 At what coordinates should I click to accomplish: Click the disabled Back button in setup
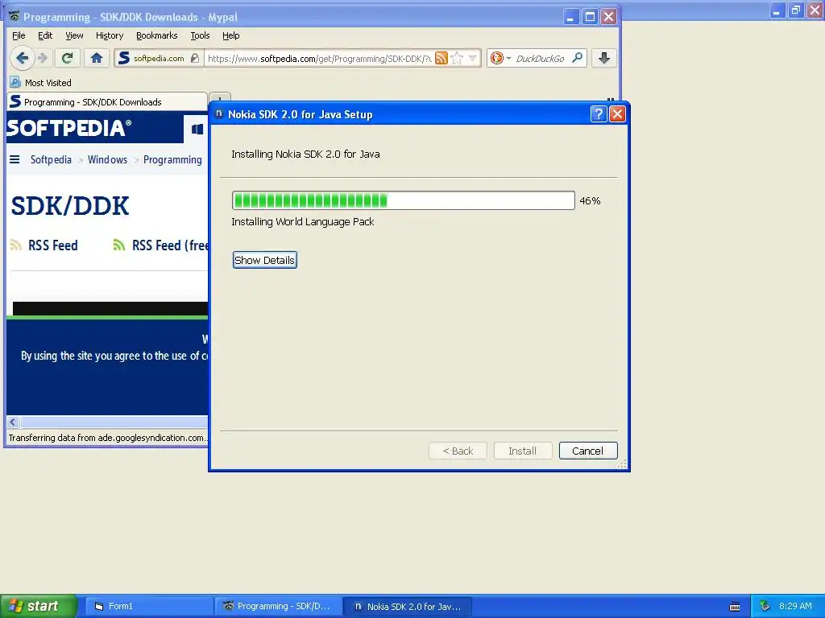(x=458, y=451)
